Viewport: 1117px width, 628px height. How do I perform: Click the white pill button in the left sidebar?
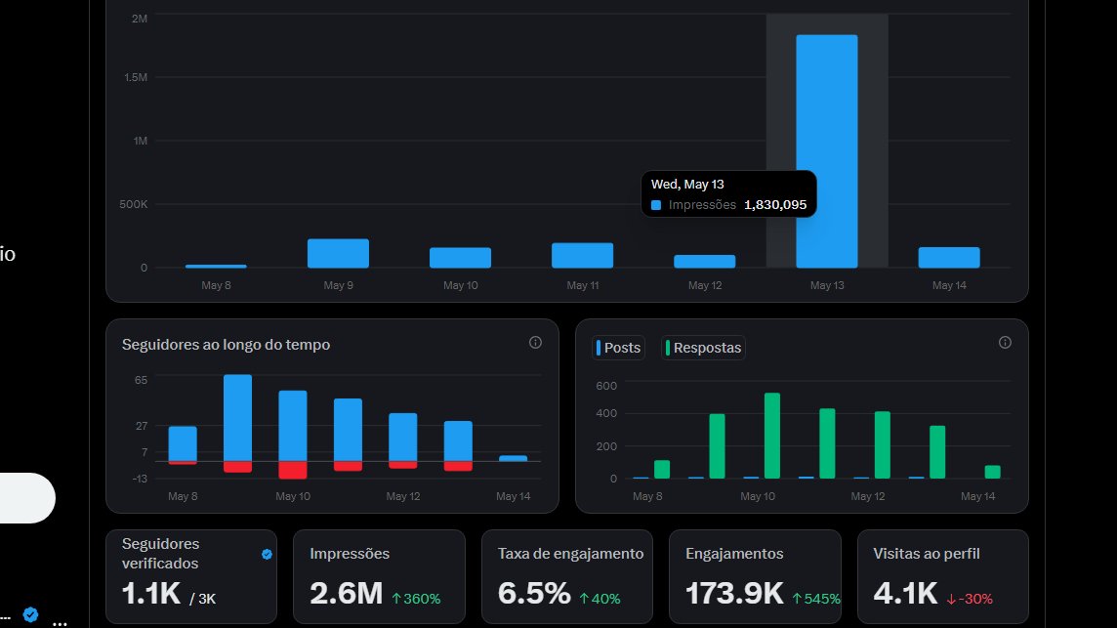(27, 497)
